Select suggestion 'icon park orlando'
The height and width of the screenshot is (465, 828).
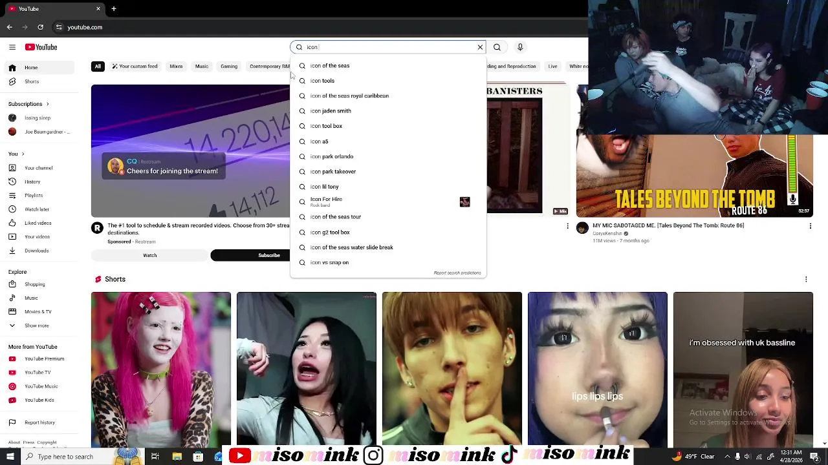388,156
